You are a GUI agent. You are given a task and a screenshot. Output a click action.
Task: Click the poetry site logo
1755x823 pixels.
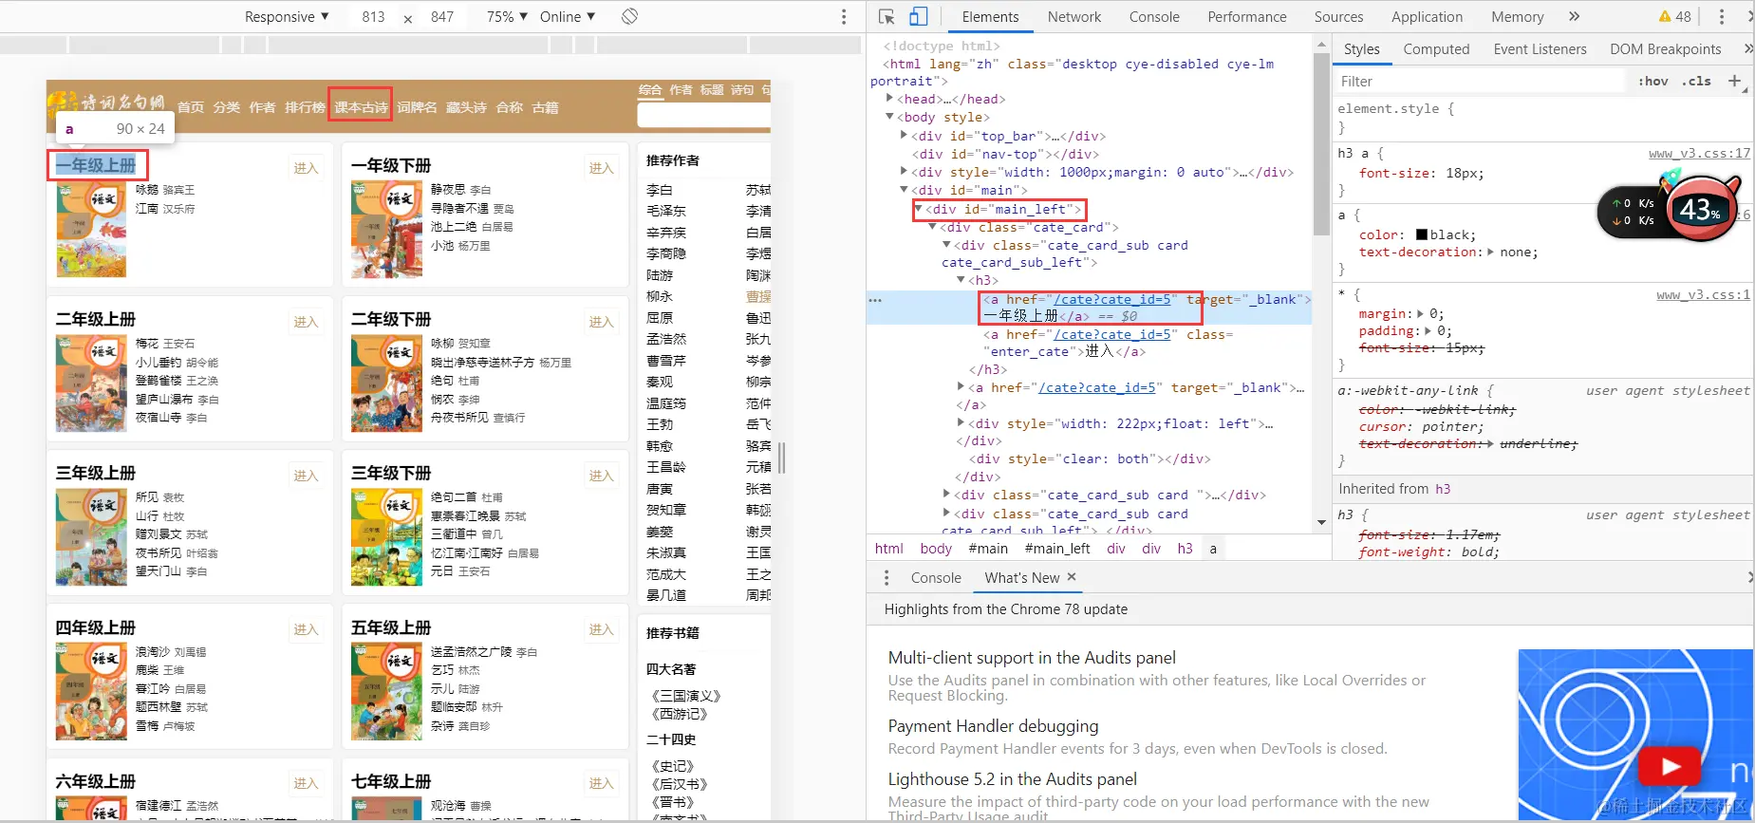pyautogui.click(x=106, y=103)
